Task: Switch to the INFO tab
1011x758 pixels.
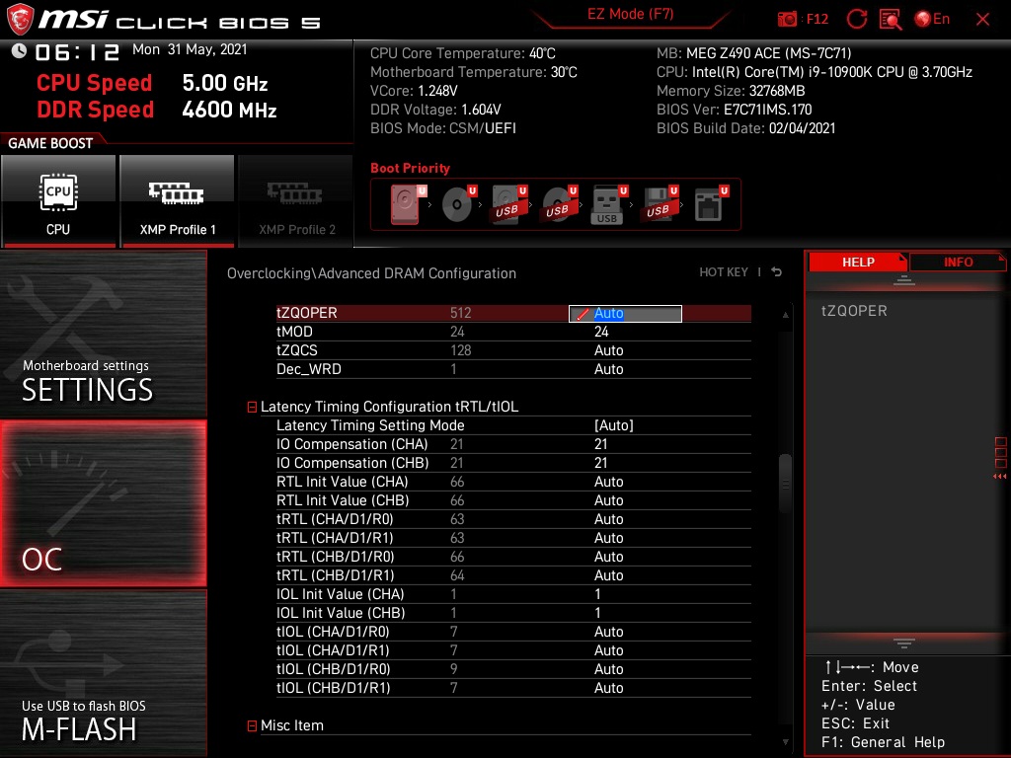Action: coord(958,262)
